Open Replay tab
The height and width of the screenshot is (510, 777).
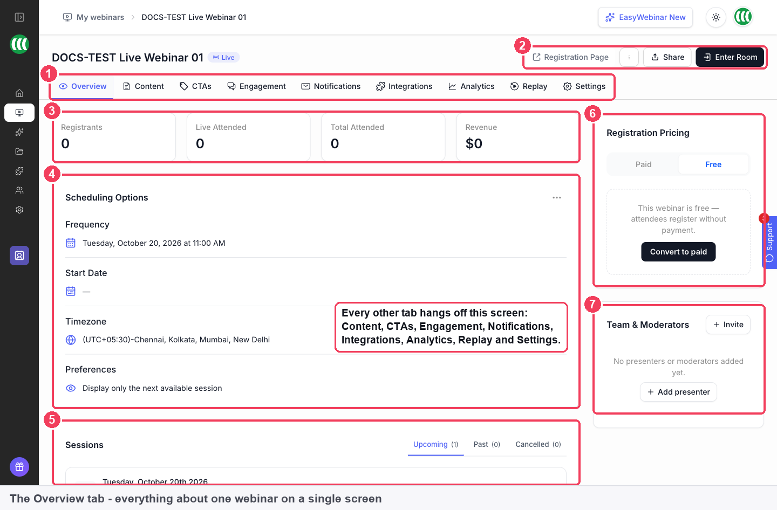529,86
